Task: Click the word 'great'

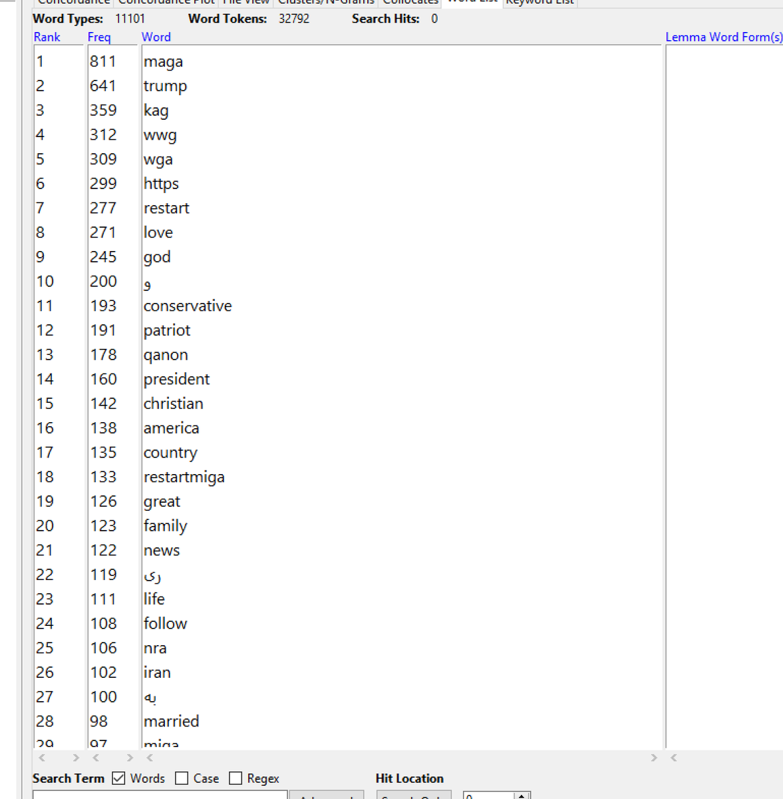Action: tap(162, 502)
